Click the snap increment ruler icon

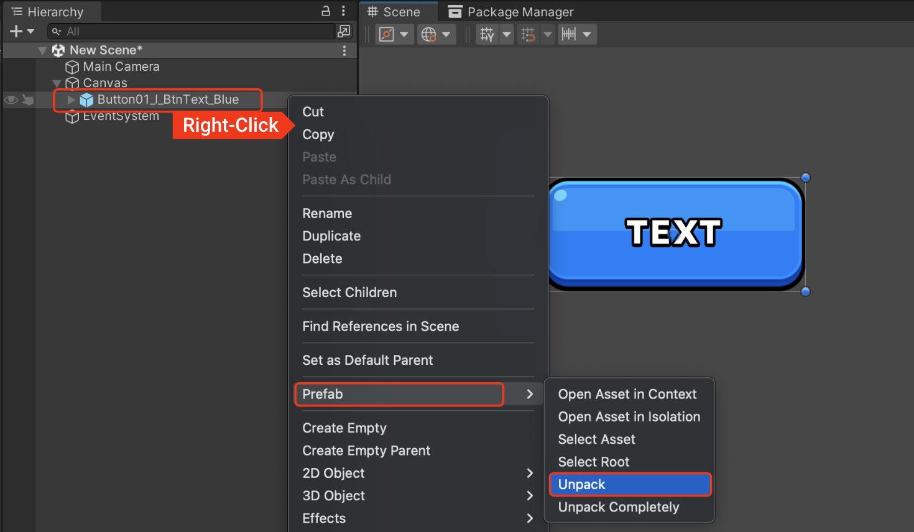coord(569,34)
